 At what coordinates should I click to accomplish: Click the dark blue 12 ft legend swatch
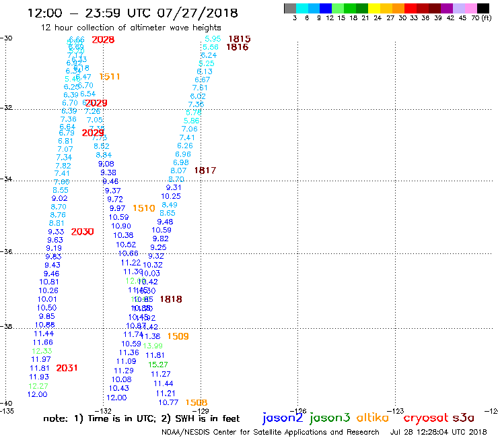[326, 8]
